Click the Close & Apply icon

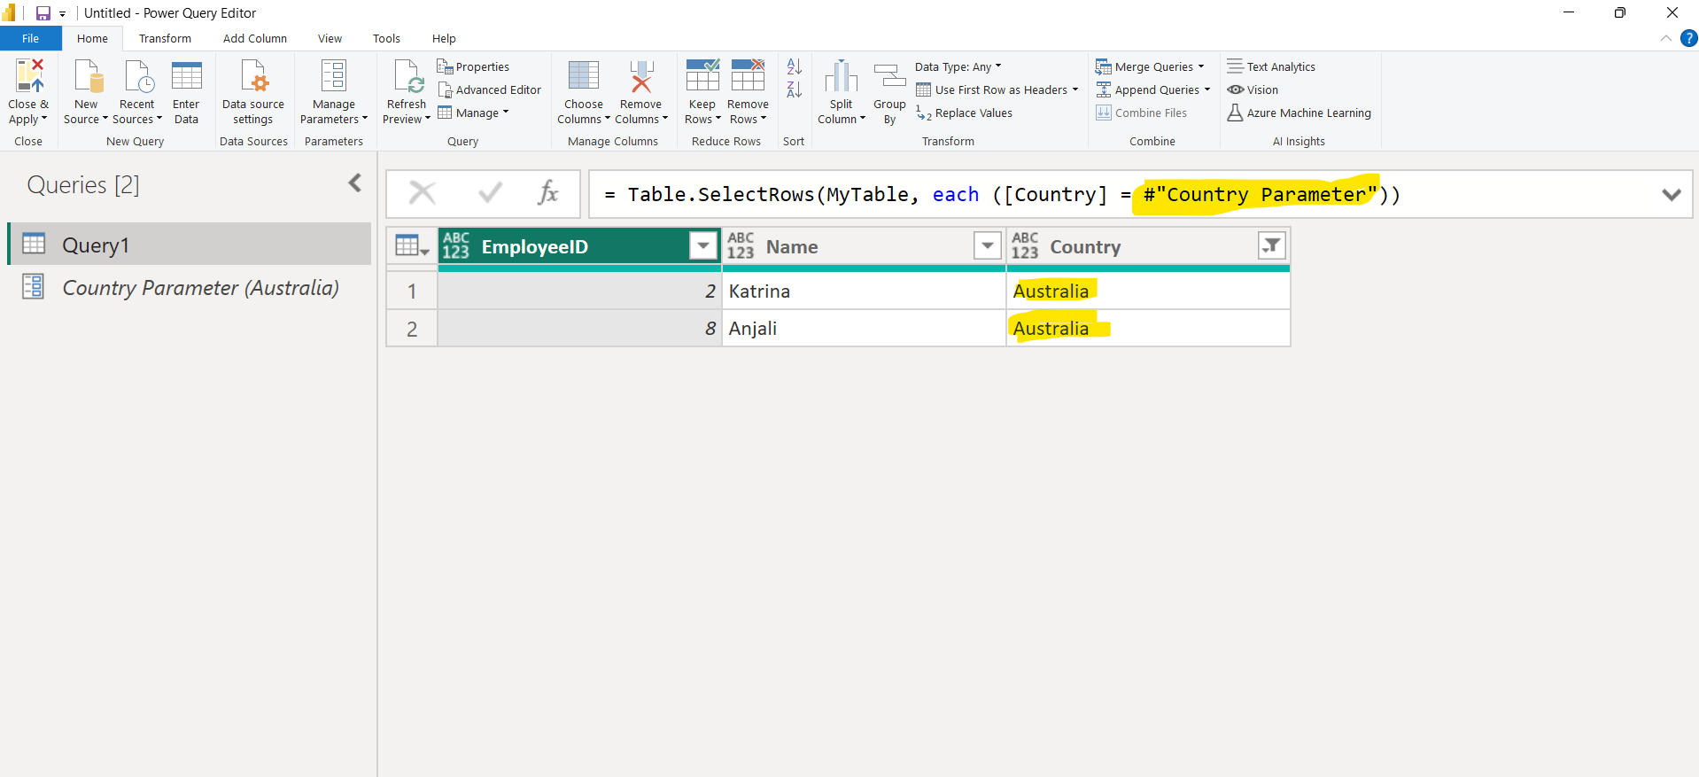point(28,77)
